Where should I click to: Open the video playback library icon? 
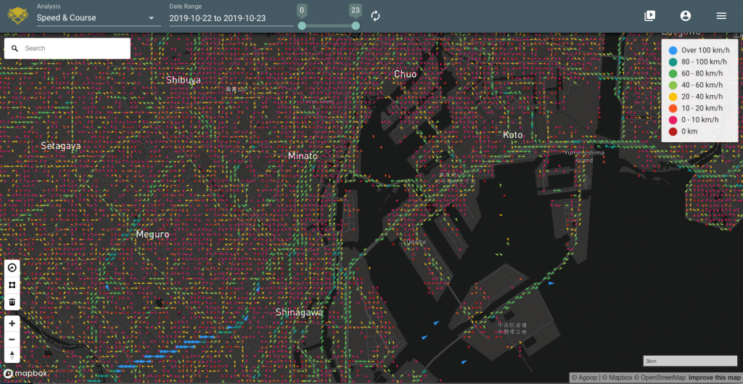[x=649, y=16]
